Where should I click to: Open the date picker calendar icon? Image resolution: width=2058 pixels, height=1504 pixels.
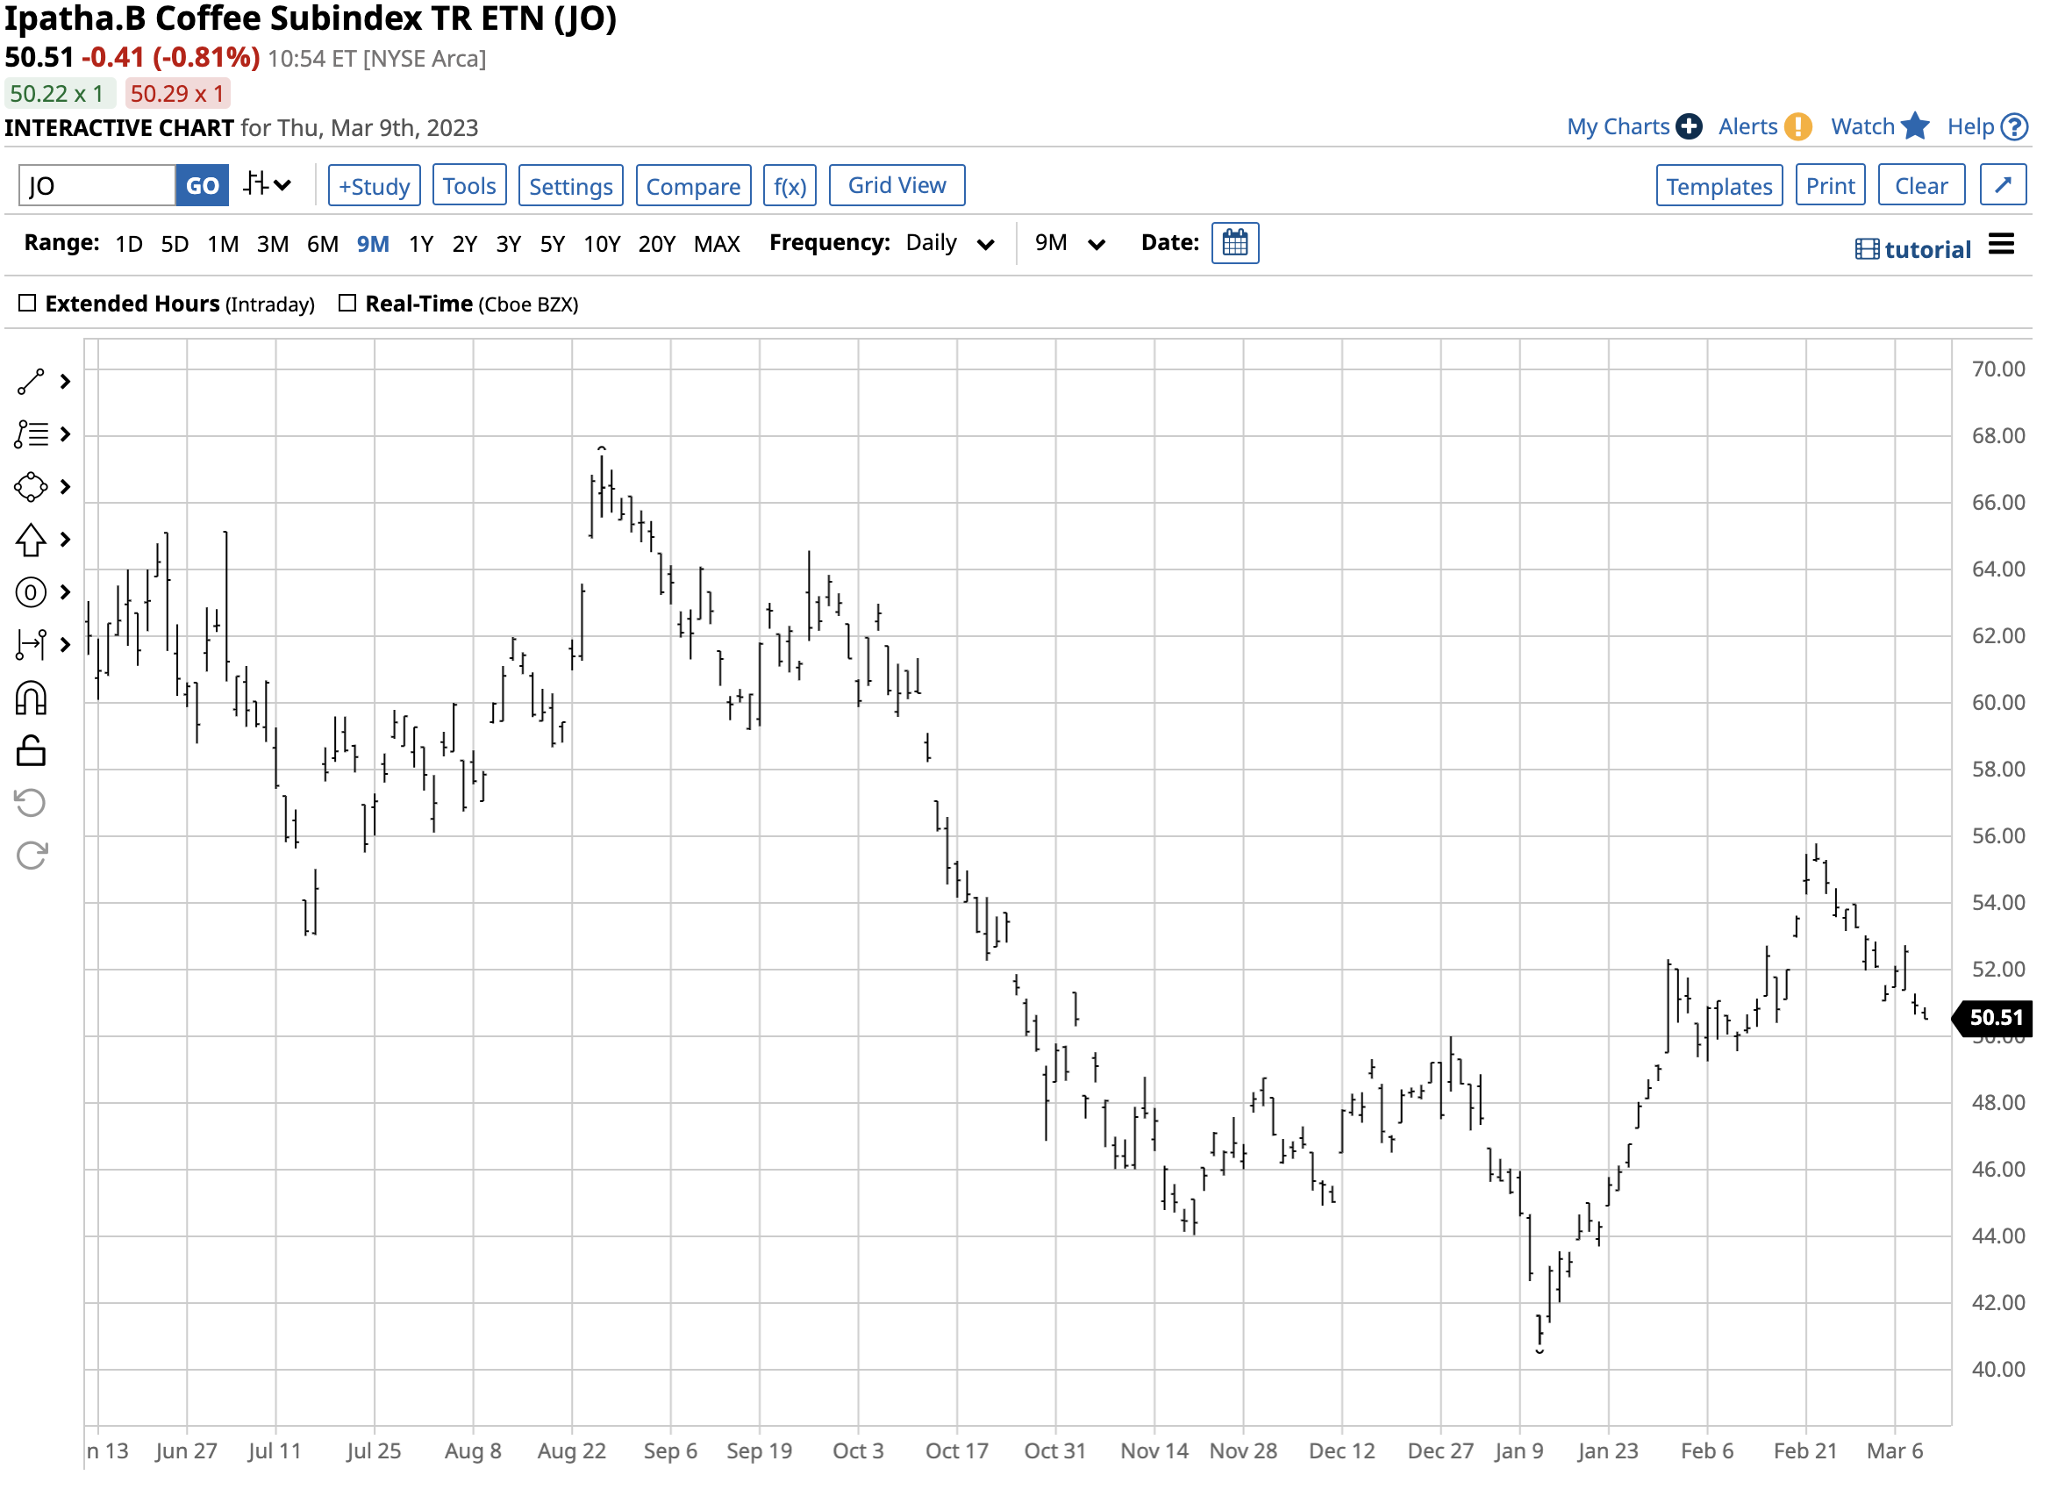point(1235,244)
